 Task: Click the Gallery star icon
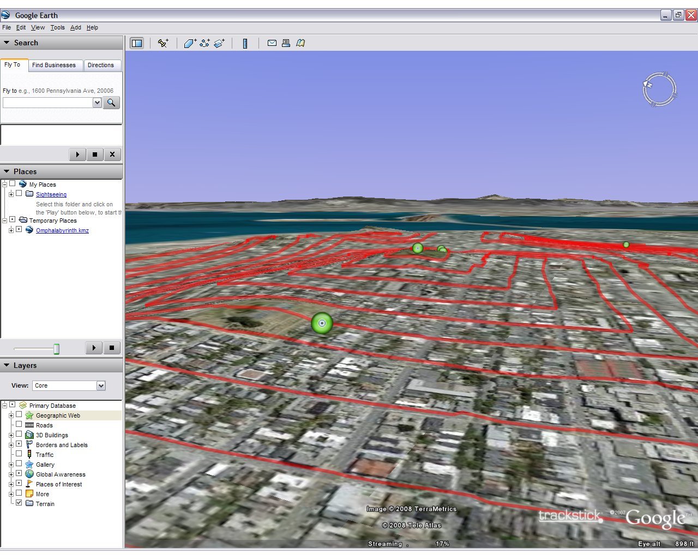coord(29,464)
